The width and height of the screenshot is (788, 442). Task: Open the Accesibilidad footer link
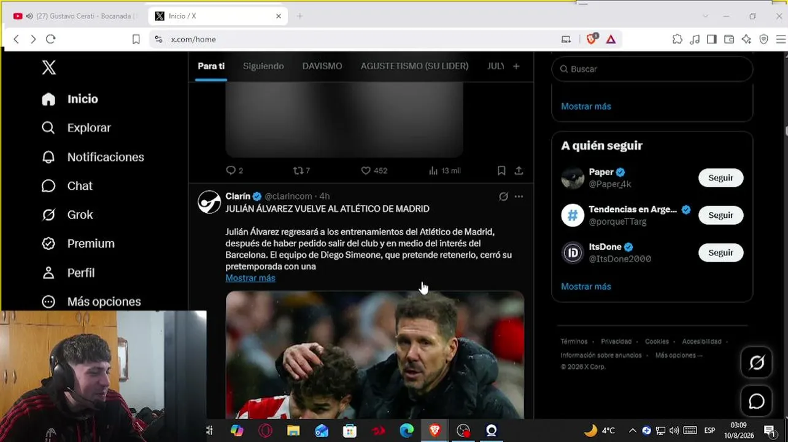point(701,341)
